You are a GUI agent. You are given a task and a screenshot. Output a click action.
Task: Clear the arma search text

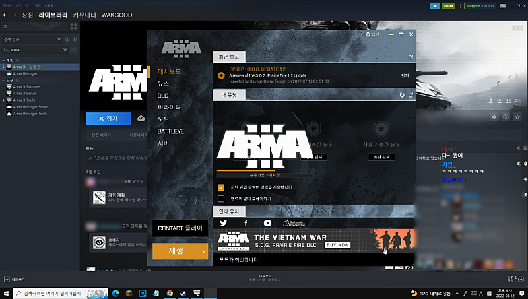coord(65,50)
